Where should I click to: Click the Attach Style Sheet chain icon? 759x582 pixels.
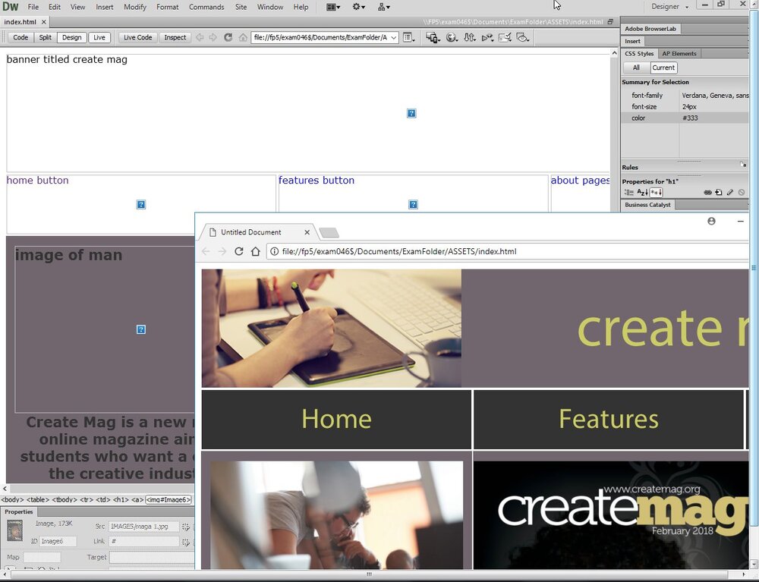coord(707,193)
